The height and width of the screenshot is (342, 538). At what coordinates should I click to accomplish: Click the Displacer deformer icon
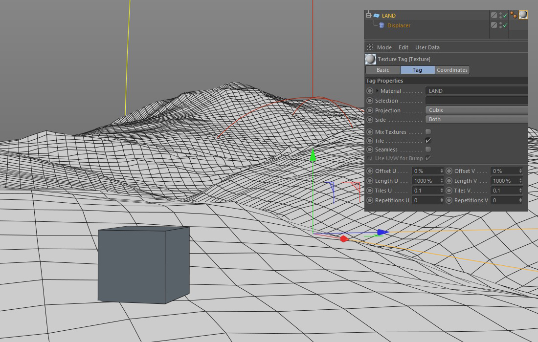tap(381, 25)
